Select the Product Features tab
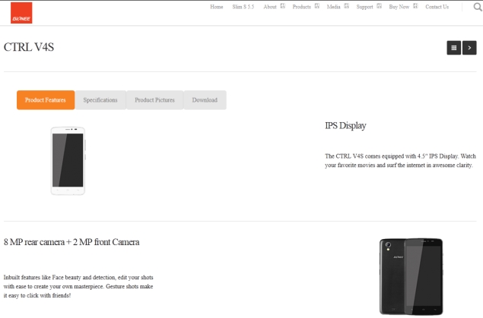 pos(46,100)
